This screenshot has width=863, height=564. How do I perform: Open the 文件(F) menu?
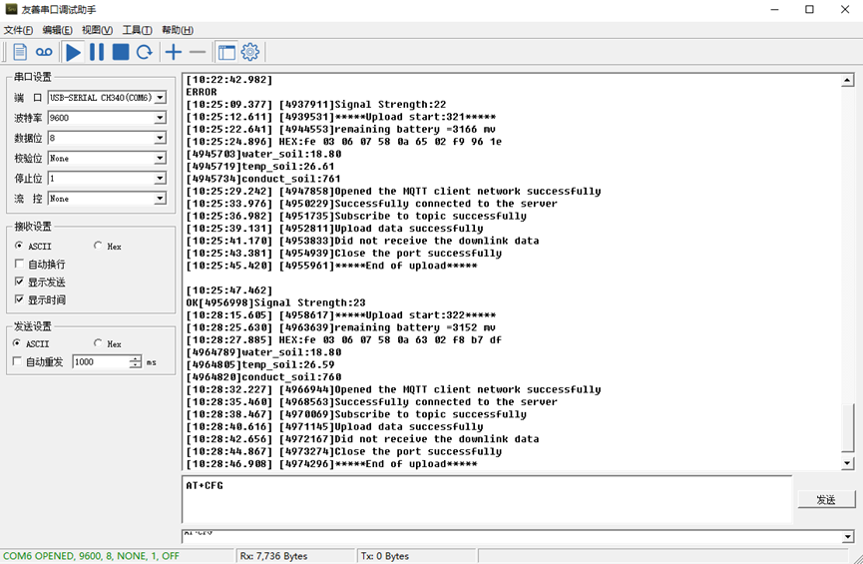[18, 30]
